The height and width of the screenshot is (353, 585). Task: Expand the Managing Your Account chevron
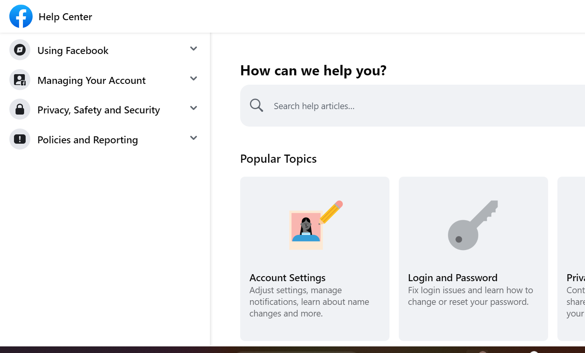tap(194, 78)
